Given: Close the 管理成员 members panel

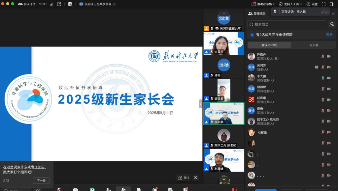Looking at the screenshot, I should [x=333, y=14].
